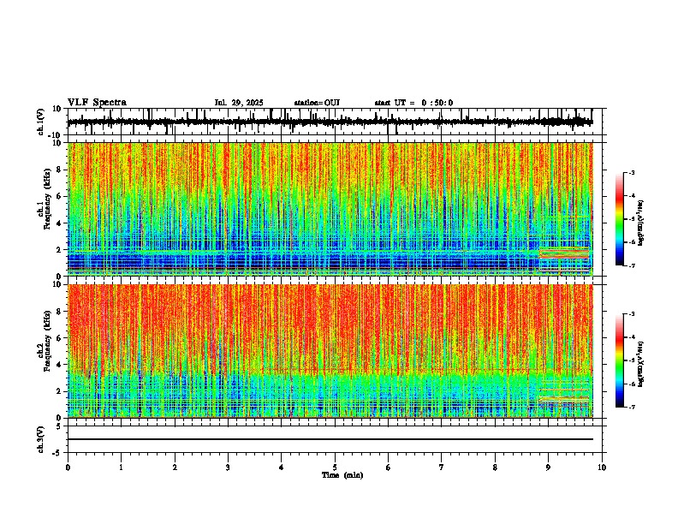The width and height of the screenshot is (678, 524).
Task: Click the "VLF Spectra" plot title
Action: pos(97,103)
